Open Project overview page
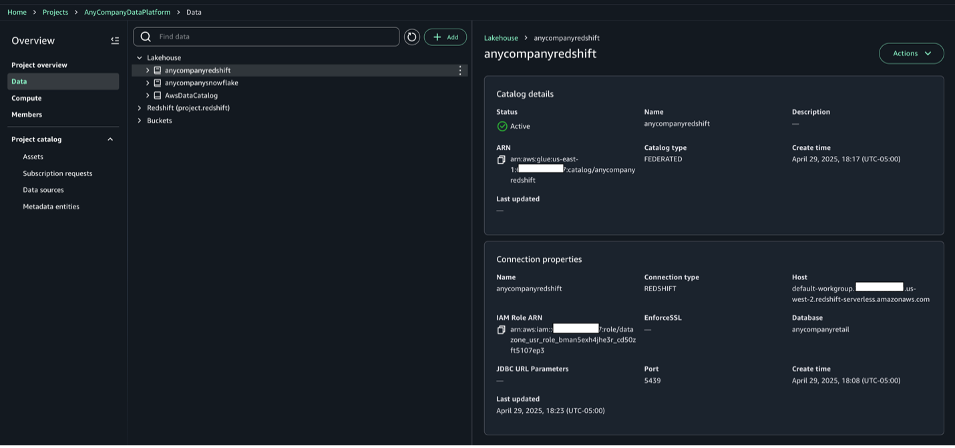The image size is (955, 448). [x=39, y=65]
